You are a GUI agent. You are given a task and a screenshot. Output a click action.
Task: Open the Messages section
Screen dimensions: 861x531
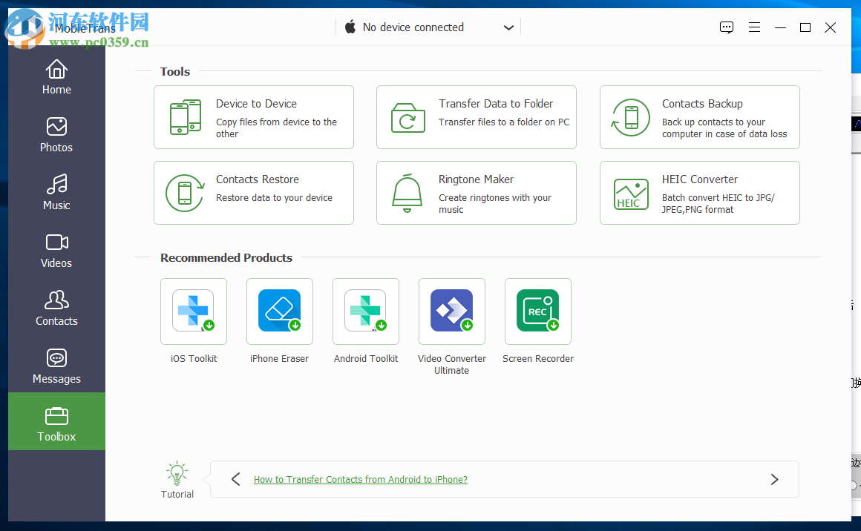[x=56, y=366]
